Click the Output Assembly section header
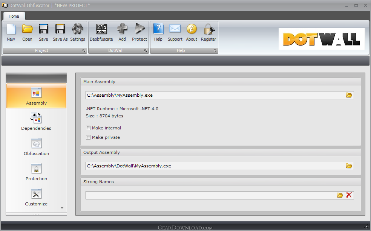The height and width of the screenshot is (231, 371). [221, 153]
